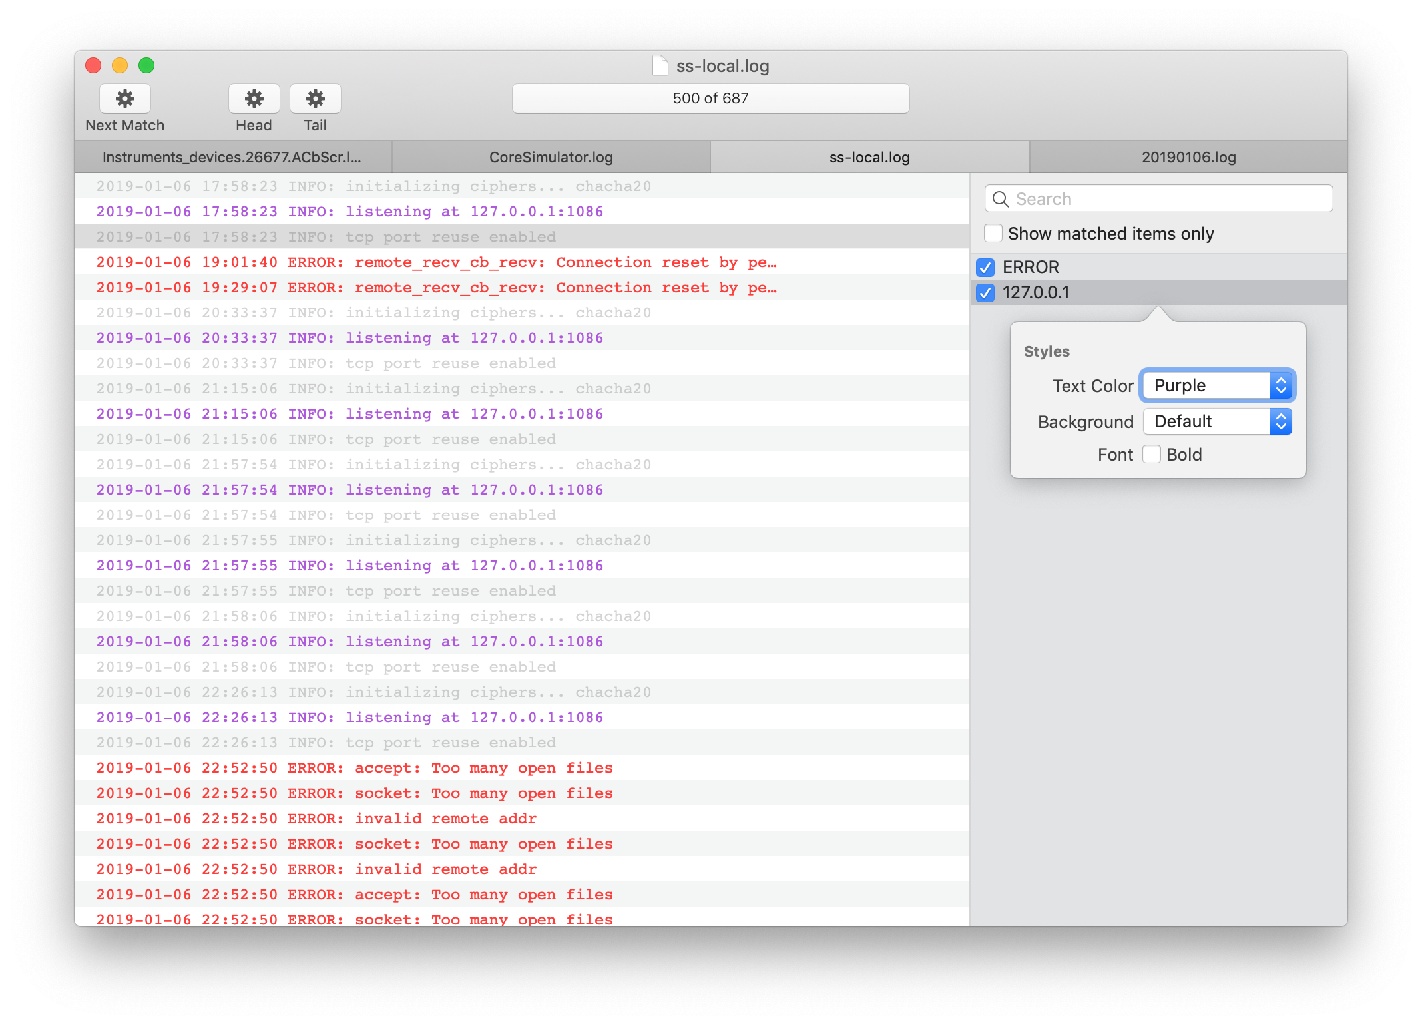The image size is (1422, 1025).
Task: Enable Show matched items only checkbox
Action: tap(993, 234)
